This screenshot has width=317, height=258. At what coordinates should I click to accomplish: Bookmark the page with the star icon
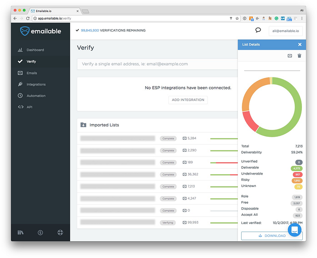237,18
